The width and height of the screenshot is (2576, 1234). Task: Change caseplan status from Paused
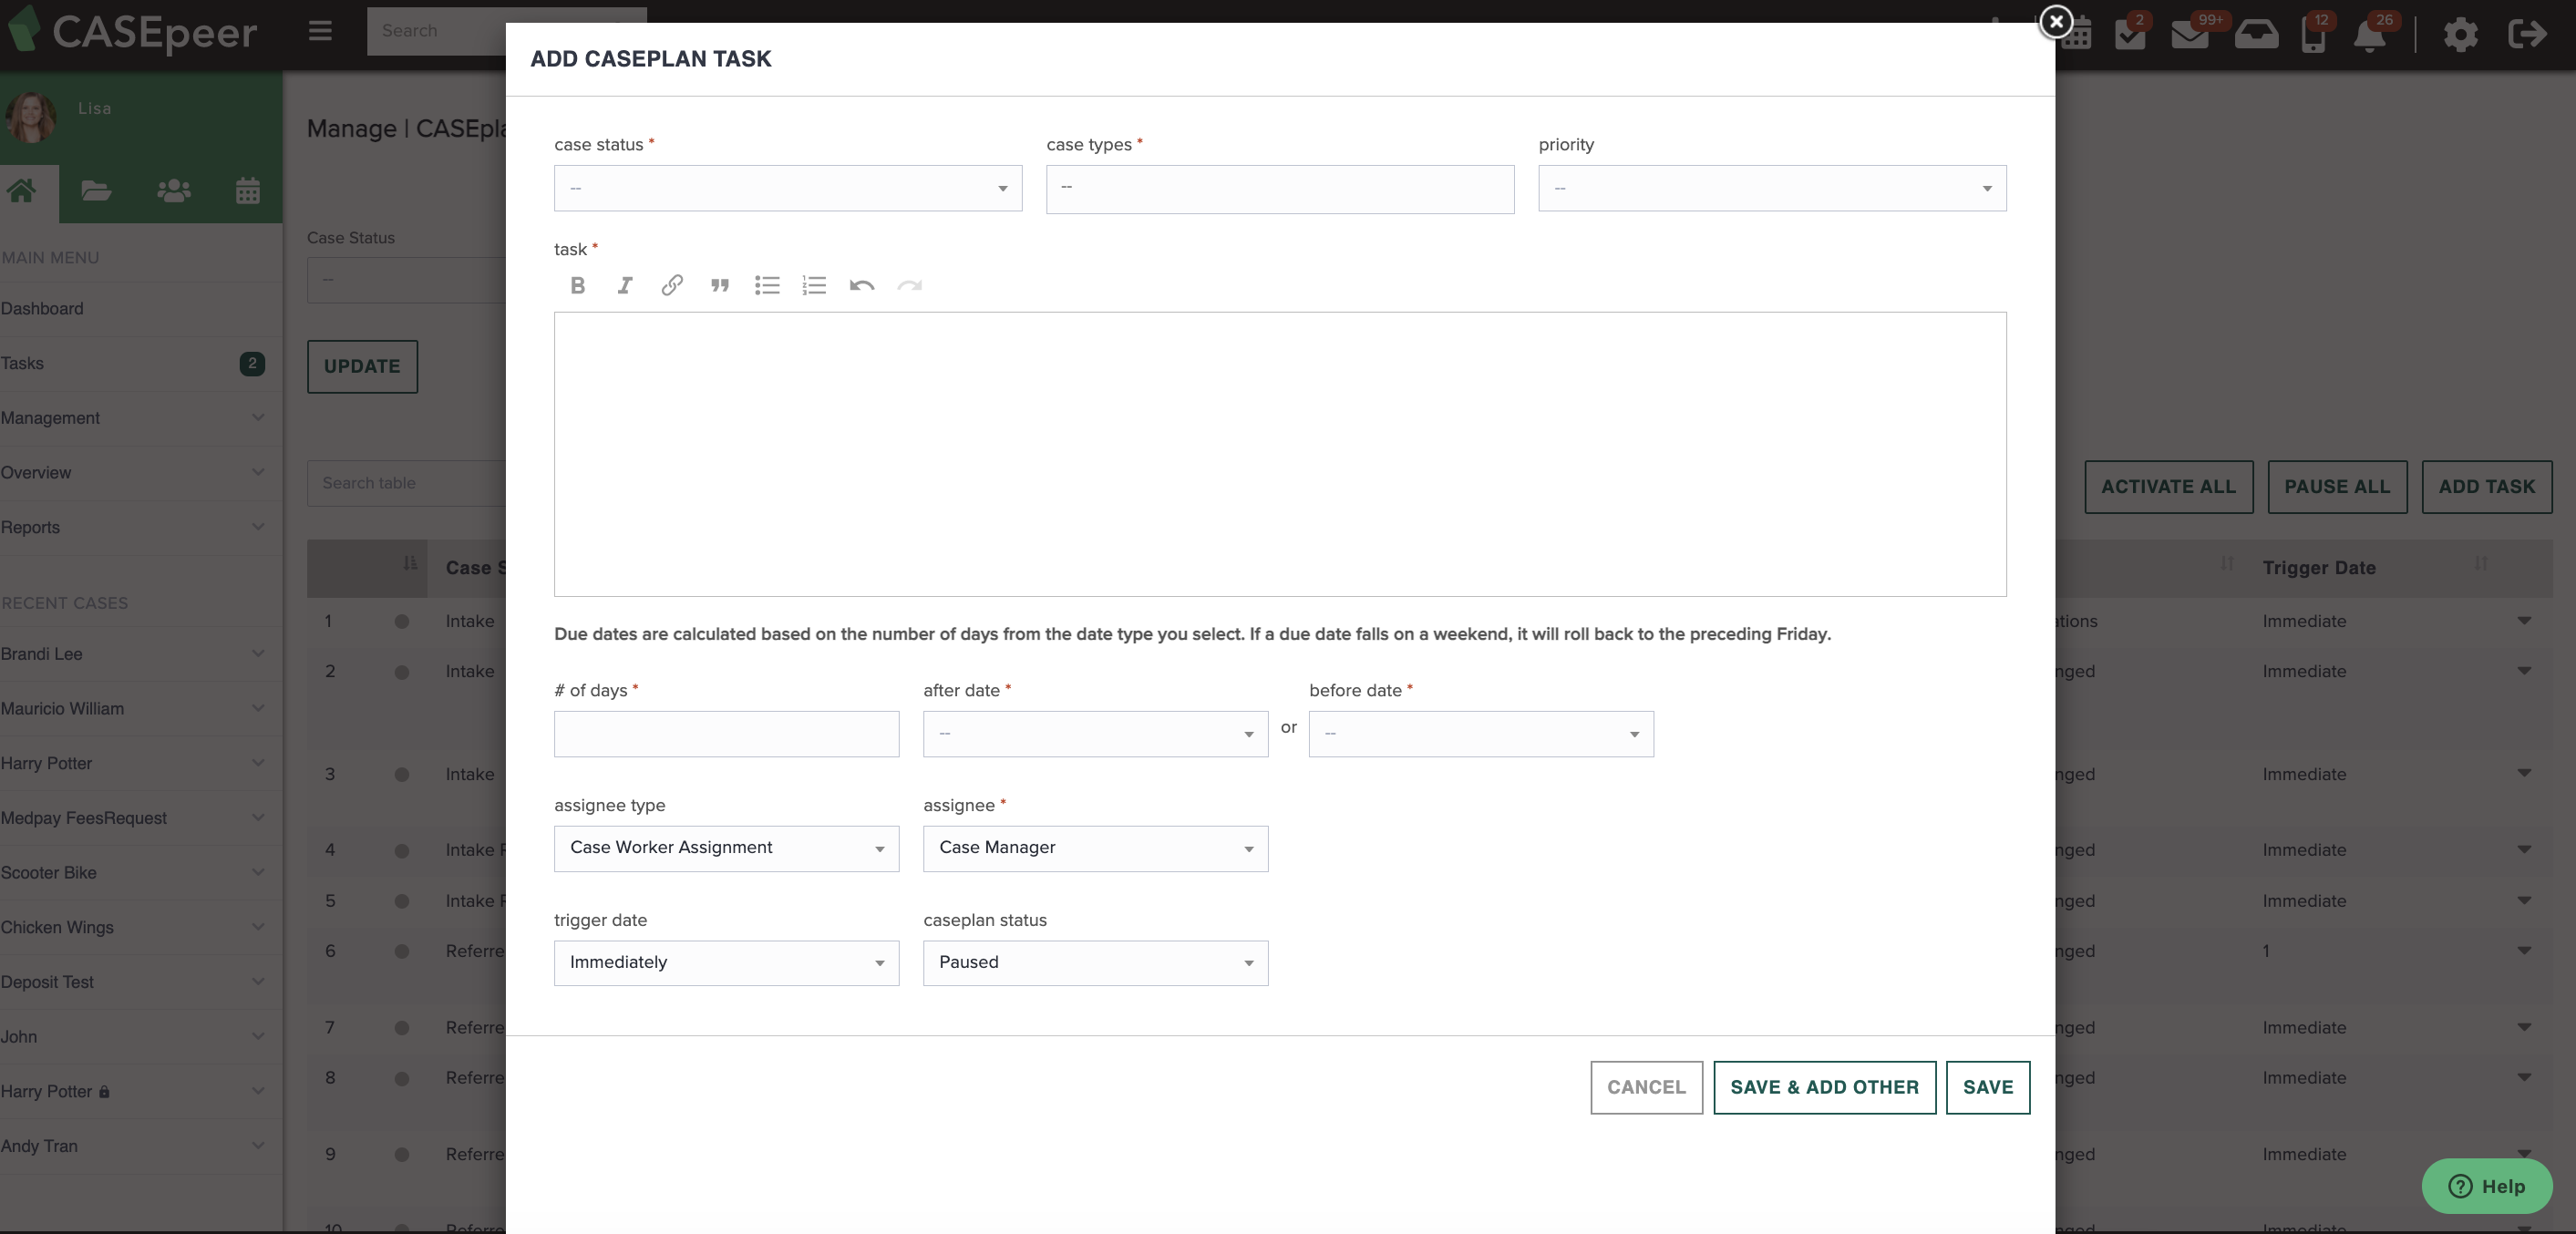point(1094,963)
